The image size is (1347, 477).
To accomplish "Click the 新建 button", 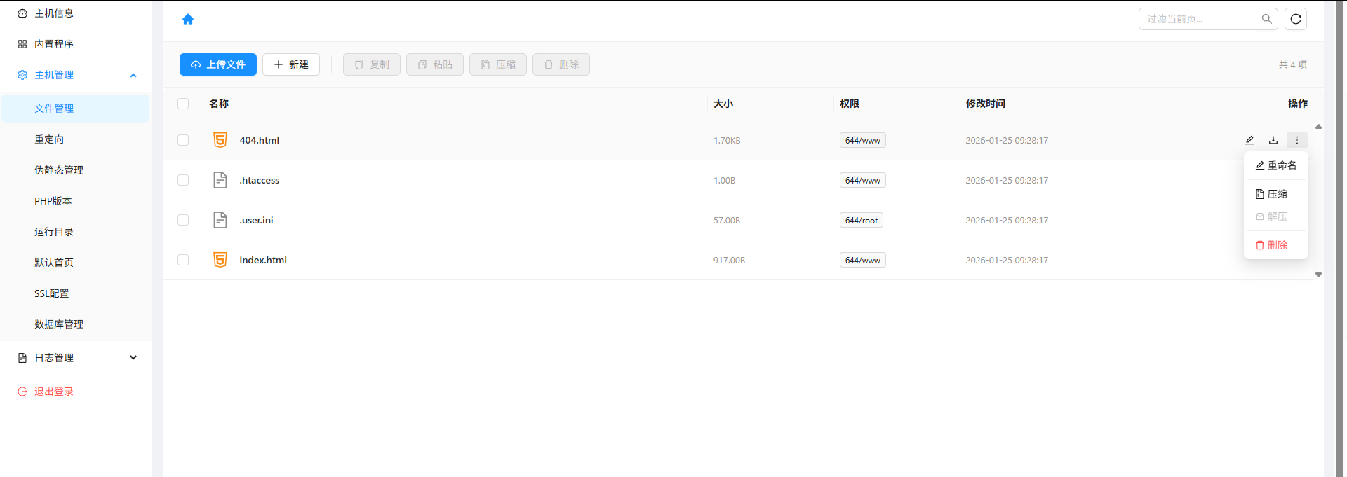I will coord(291,64).
